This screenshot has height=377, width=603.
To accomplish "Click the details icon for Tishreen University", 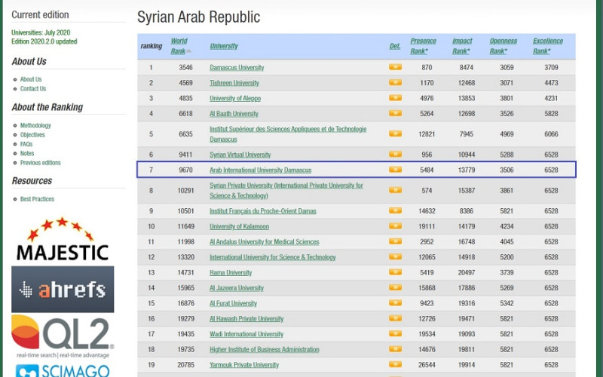I will point(395,83).
